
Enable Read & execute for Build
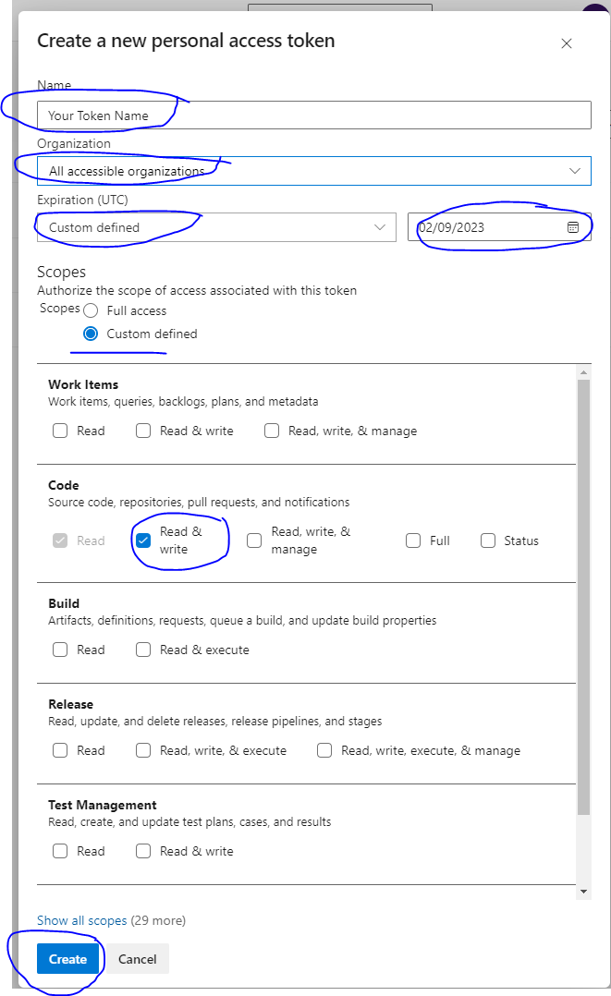tap(143, 650)
